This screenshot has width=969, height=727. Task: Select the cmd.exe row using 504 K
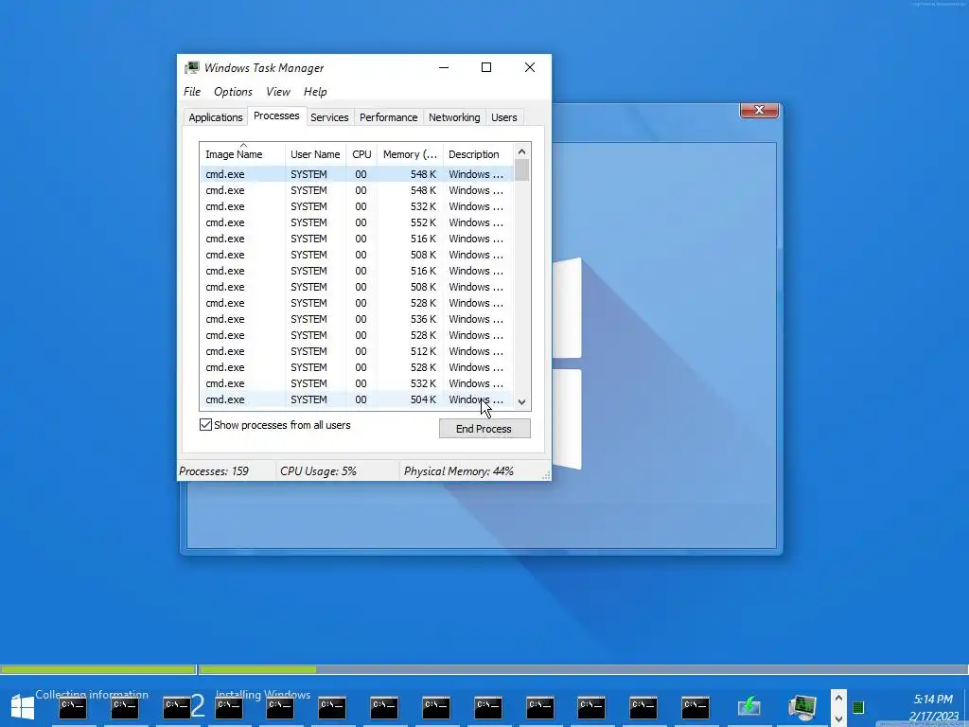click(x=357, y=399)
